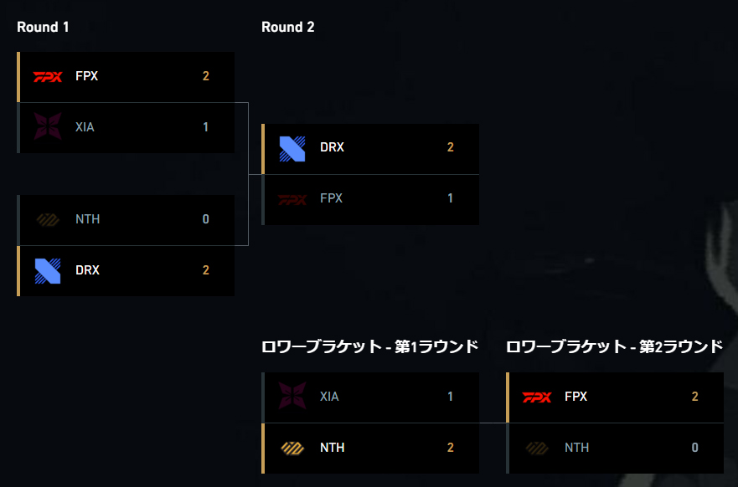The height and width of the screenshot is (487, 738).
Task: Click the Round 1 heading
Action: 43,27
